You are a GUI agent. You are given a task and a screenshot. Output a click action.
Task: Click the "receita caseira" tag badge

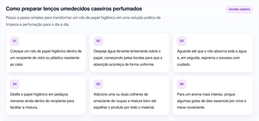239,10
